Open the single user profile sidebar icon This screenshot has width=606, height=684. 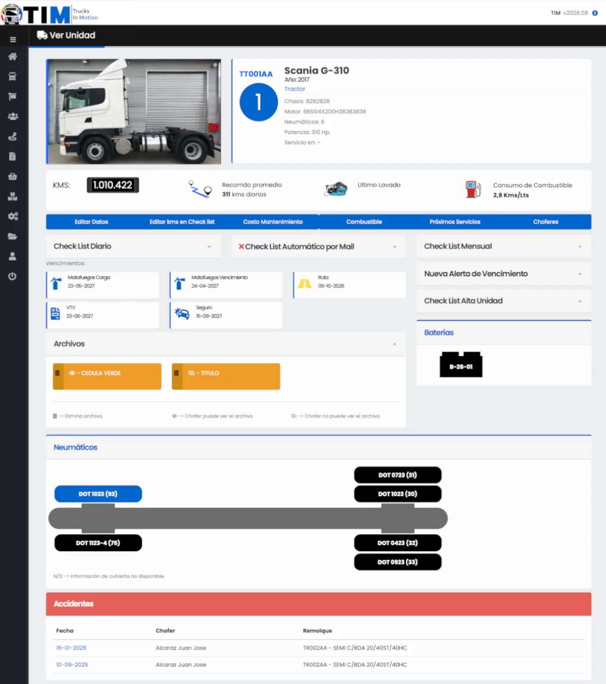pyautogui.click(x=13, y=256)
